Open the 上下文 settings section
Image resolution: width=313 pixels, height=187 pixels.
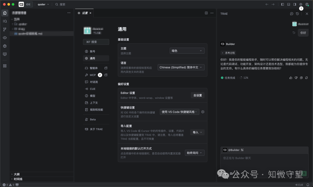pos(96,103)
